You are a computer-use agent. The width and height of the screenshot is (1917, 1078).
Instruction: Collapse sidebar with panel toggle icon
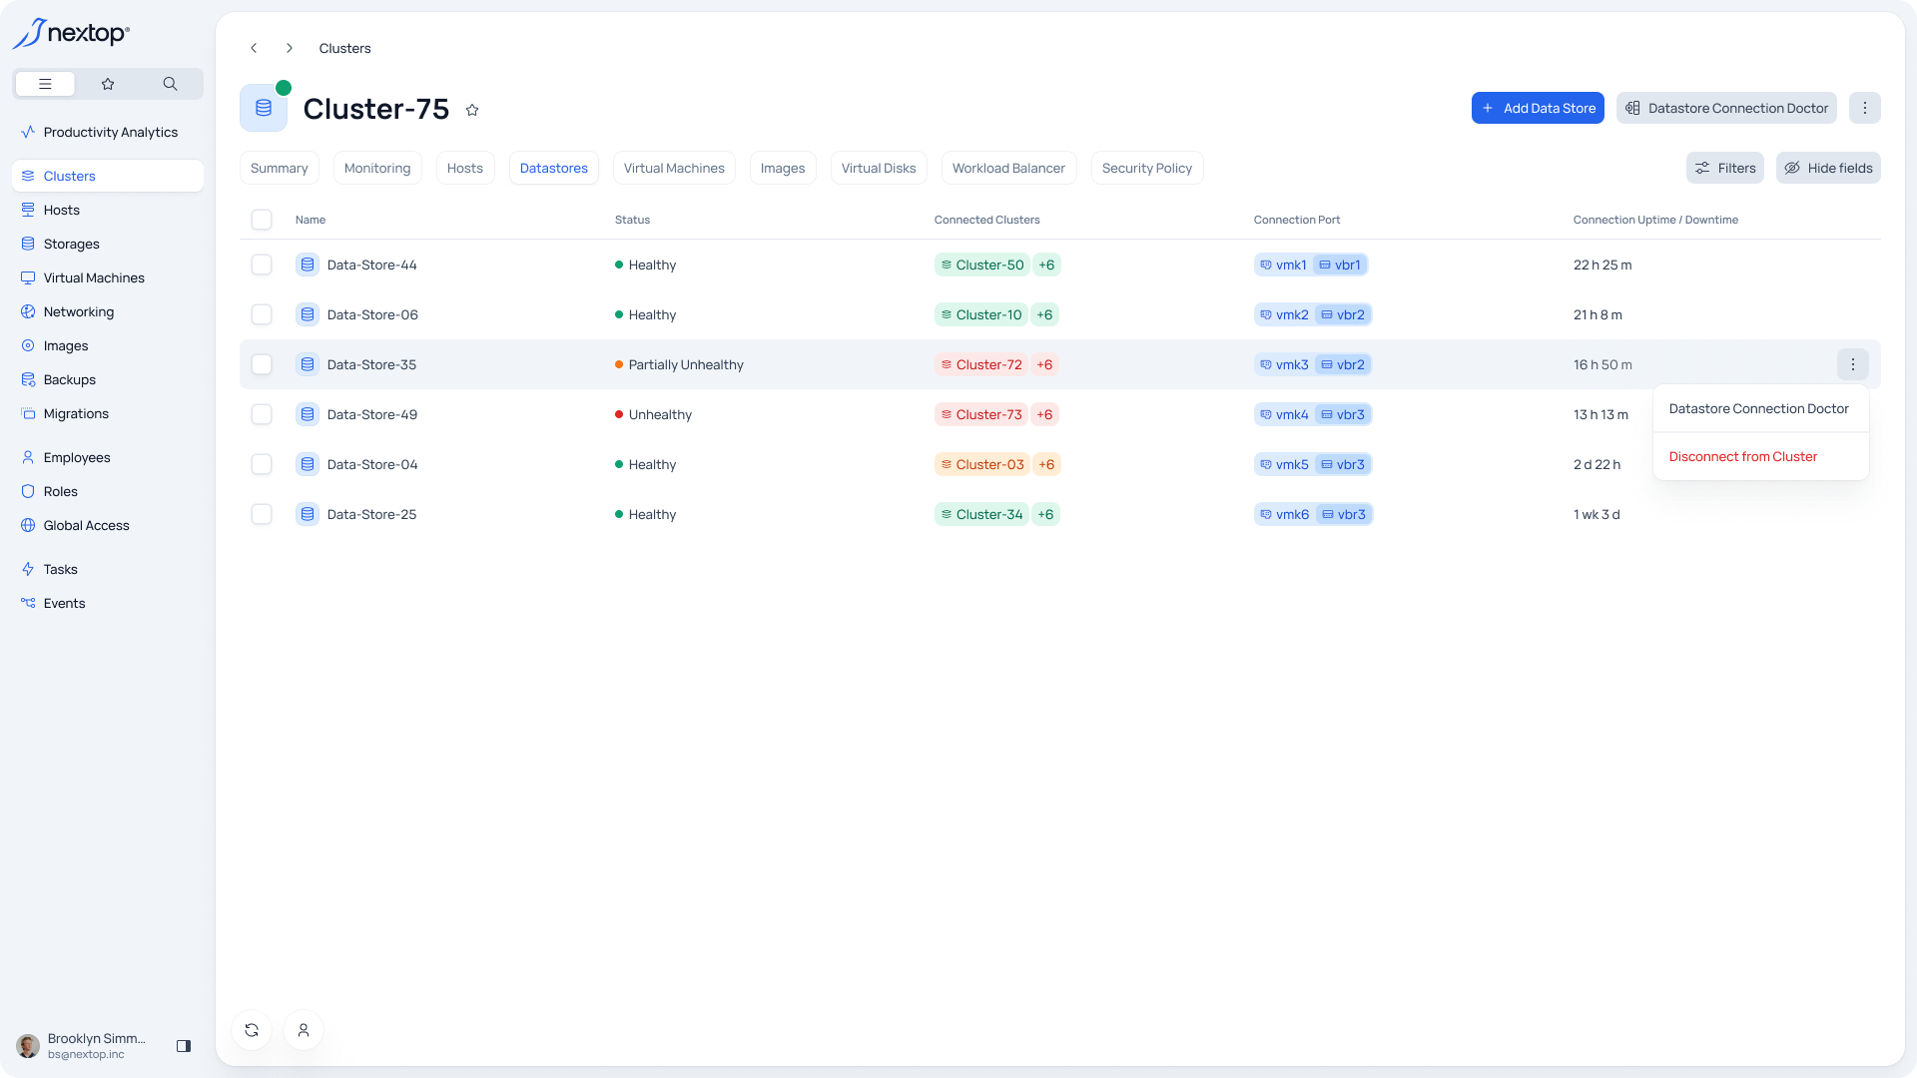tap(184, 1046)
